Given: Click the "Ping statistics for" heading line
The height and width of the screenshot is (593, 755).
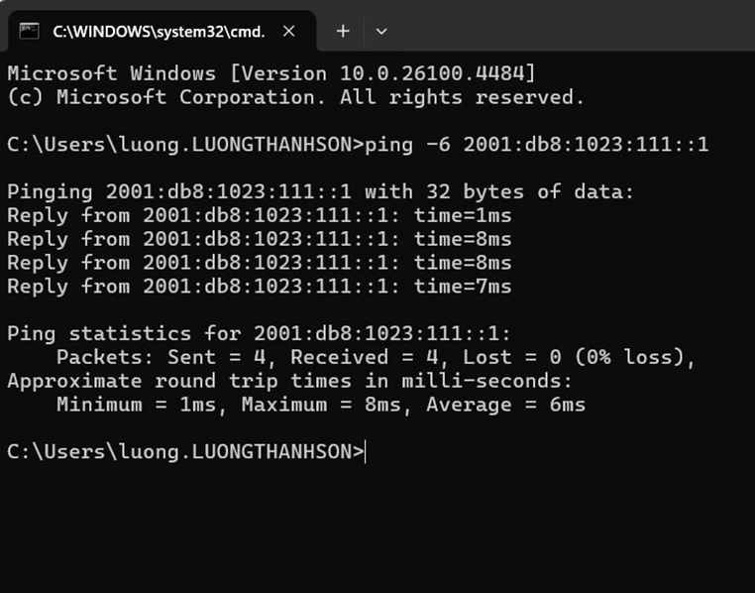Looking at the screenshot, I should (x=259, y=334).
